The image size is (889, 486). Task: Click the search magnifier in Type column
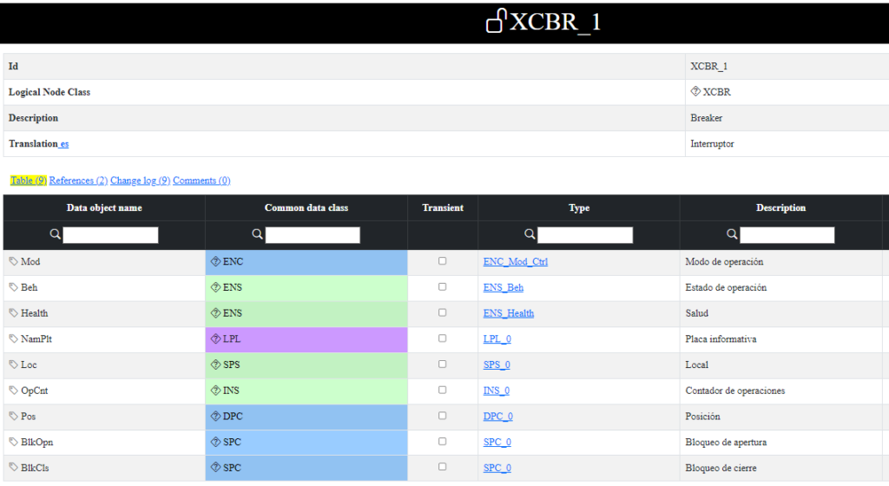[x=530, y=234]
